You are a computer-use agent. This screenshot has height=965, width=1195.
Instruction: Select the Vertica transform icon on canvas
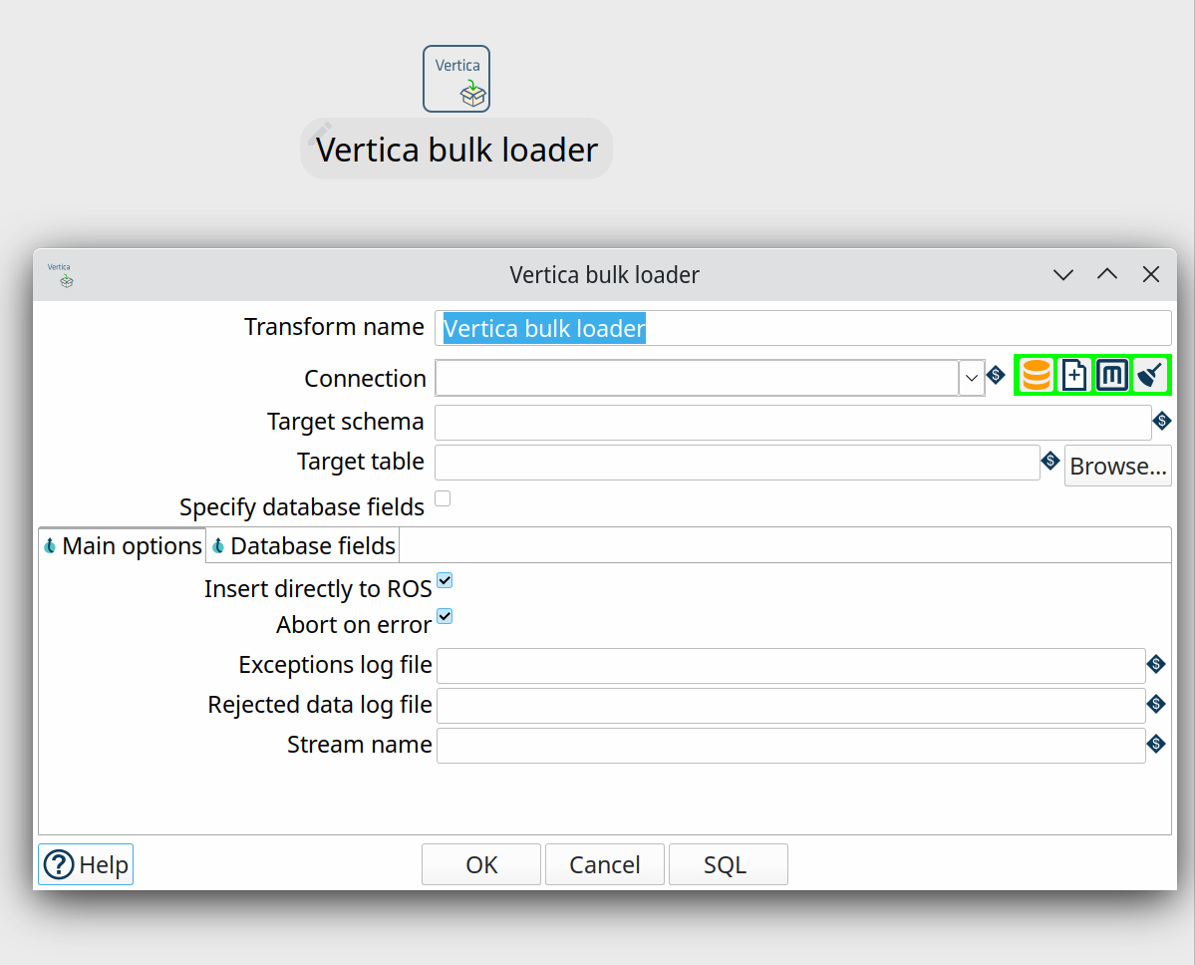click(x=456, y=79)
